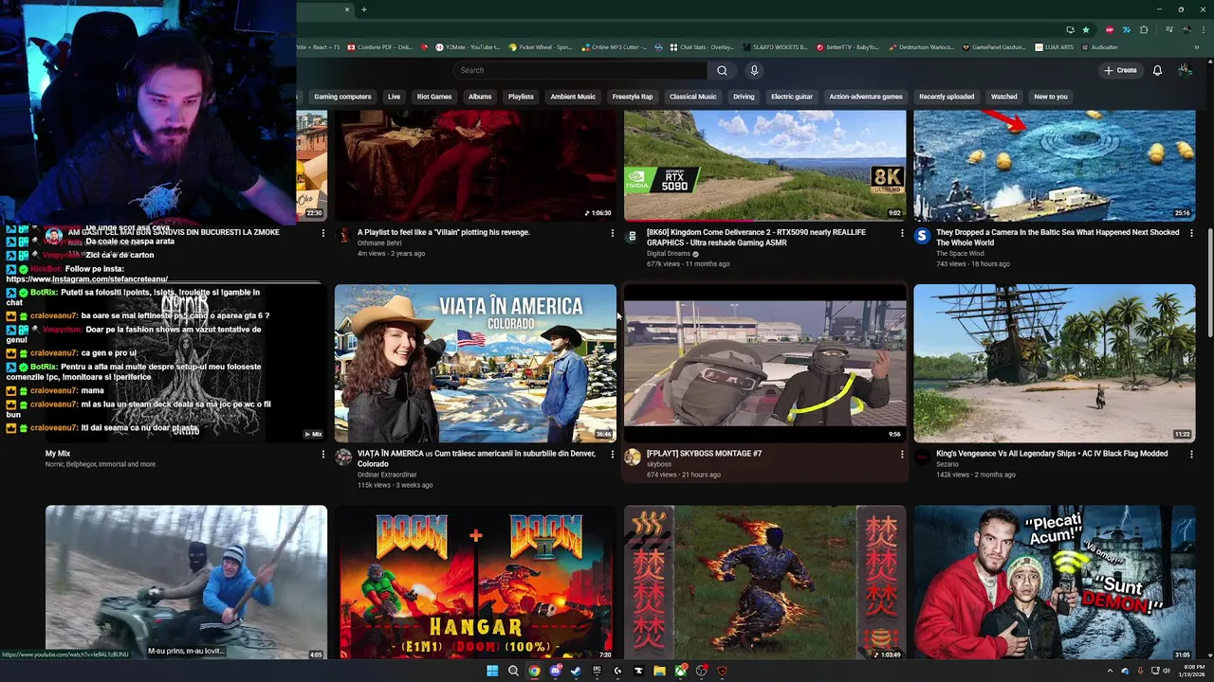The image size is (1214, 682).
Task: Select the Playlists filter chip
Action: pos(521,97)
